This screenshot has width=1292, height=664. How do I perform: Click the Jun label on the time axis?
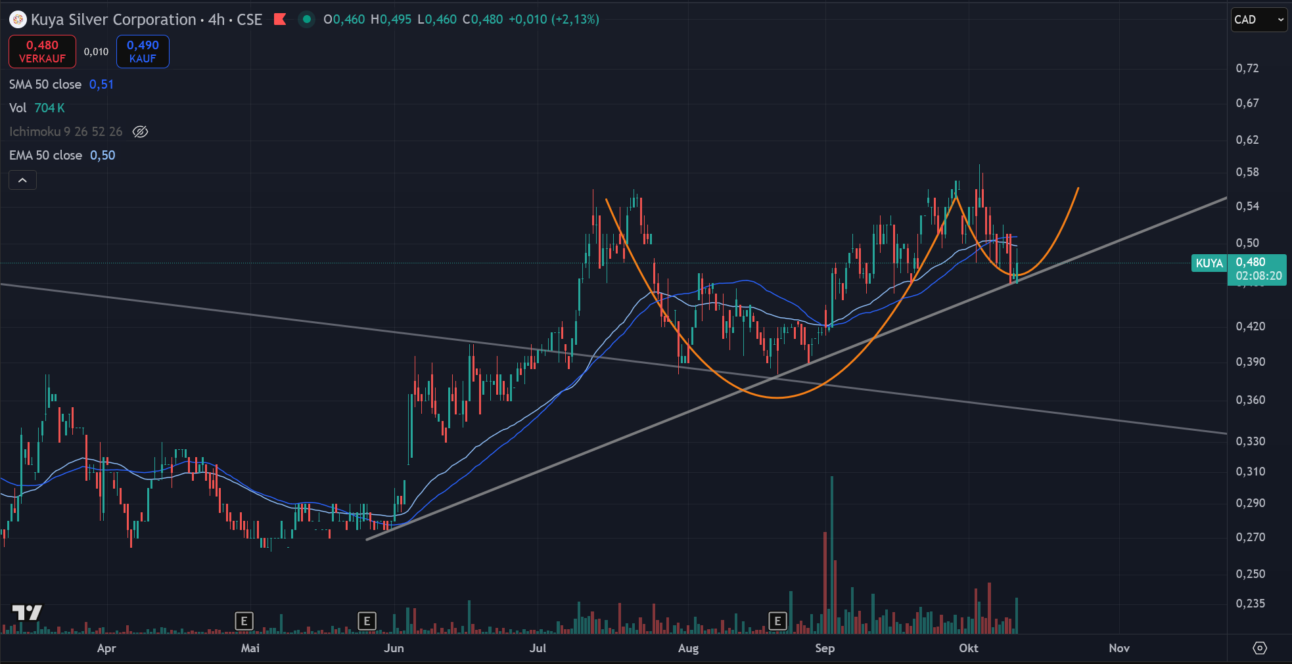(x=394, y=648)
